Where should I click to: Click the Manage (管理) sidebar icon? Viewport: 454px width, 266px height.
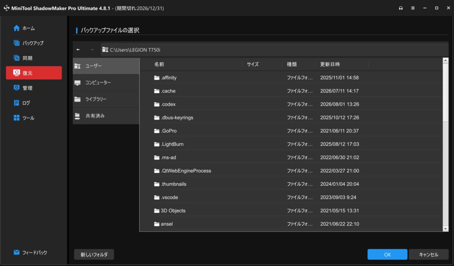click(x=16, y=88)
